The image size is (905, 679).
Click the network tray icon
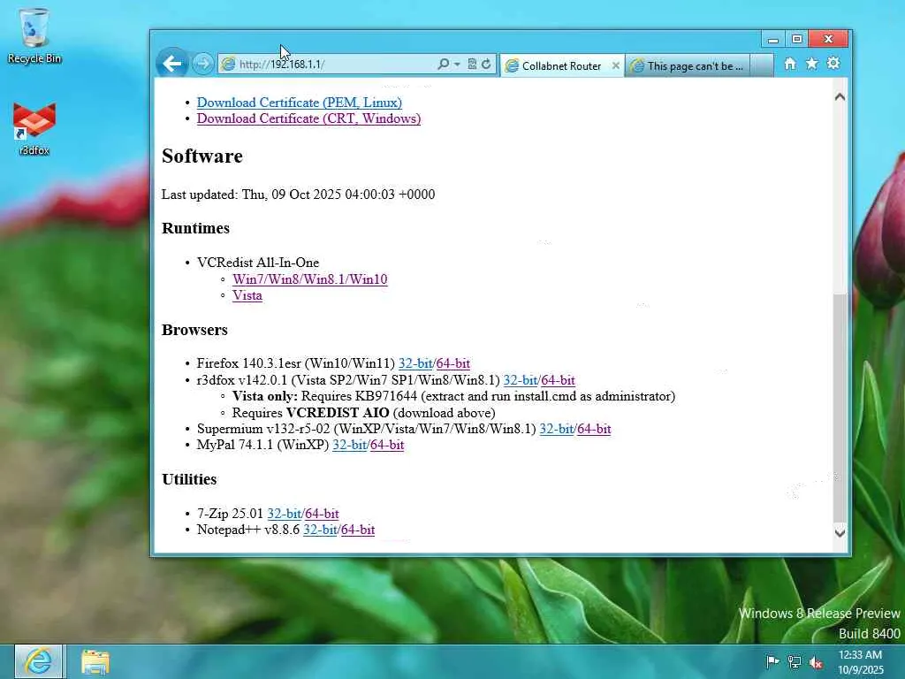click(x=795, y=661)
